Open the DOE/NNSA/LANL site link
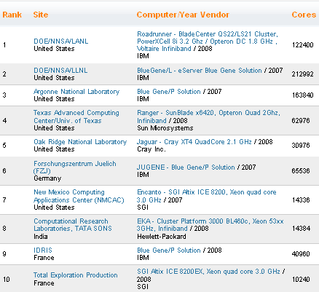This screenshot has width=319, height=292. tap(61, 42)
